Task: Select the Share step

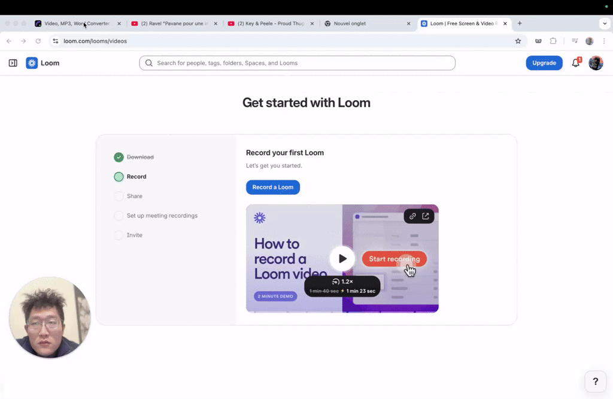Action: 128,197
